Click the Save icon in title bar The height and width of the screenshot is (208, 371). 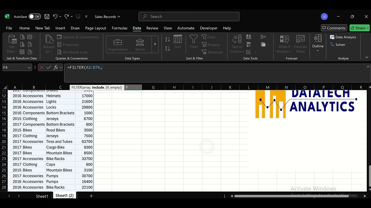[x=47, y=17]
